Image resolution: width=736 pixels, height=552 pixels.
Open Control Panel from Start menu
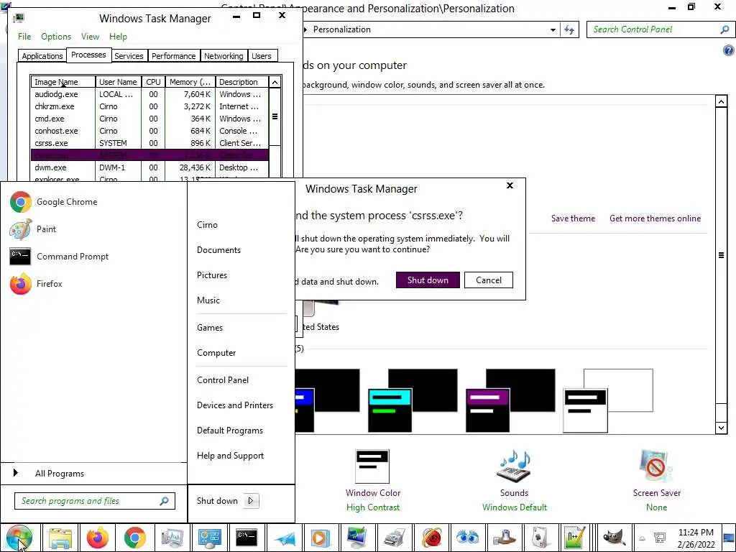pyautogui.click(x=223, y=380)
